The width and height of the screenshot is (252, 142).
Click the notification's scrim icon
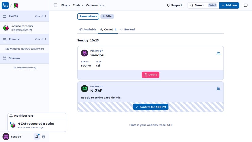click(x=13, y=125)
